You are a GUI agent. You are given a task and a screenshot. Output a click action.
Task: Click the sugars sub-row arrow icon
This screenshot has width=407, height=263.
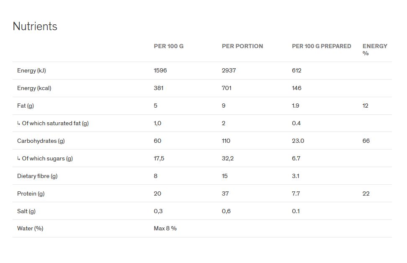coord(19,158)
